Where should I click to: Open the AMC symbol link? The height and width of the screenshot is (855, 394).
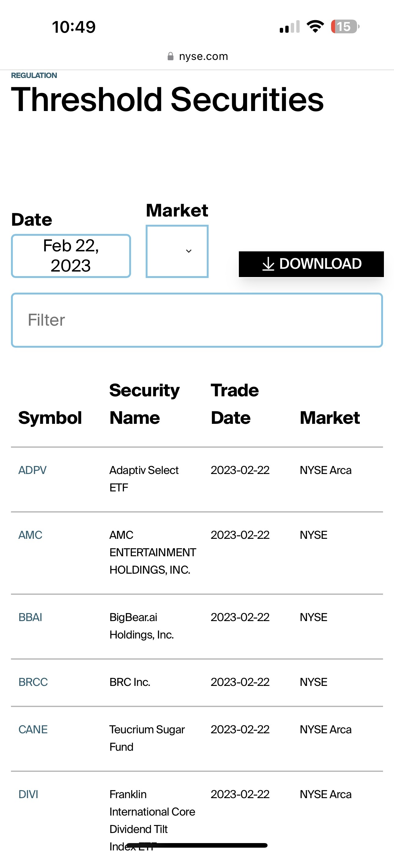click(x=30, y=535)
